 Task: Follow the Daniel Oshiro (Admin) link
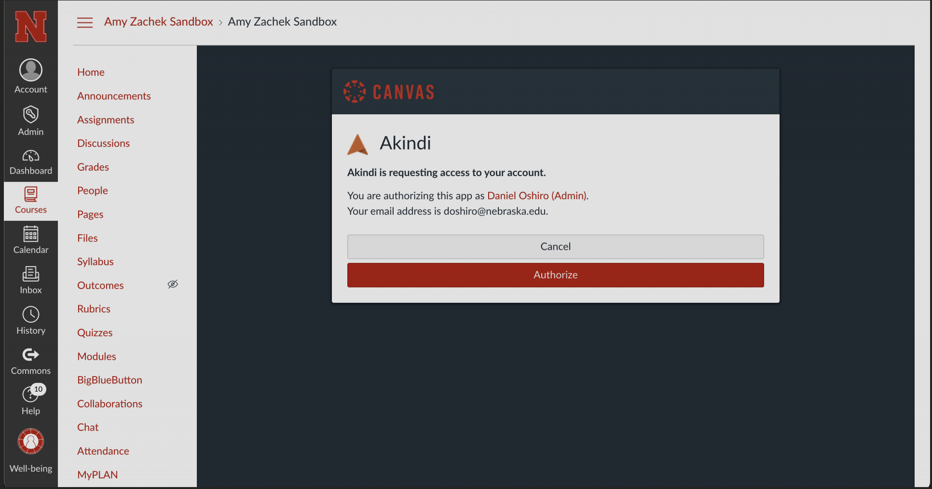[x=537, y=196]
